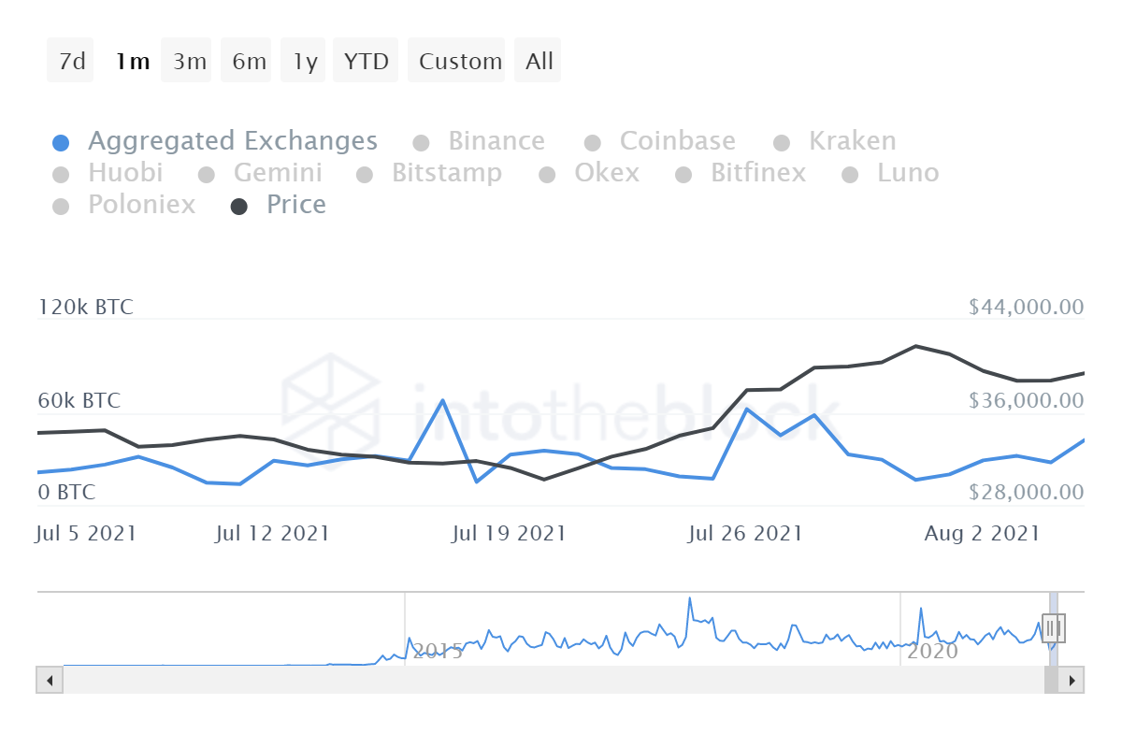Click the Poloniex legend marker
Image resolution: width=1122 pixels, height=748 pixels.
(61, 207)
